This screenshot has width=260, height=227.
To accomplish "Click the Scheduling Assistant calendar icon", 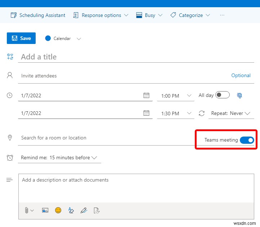I will (14, 15).
